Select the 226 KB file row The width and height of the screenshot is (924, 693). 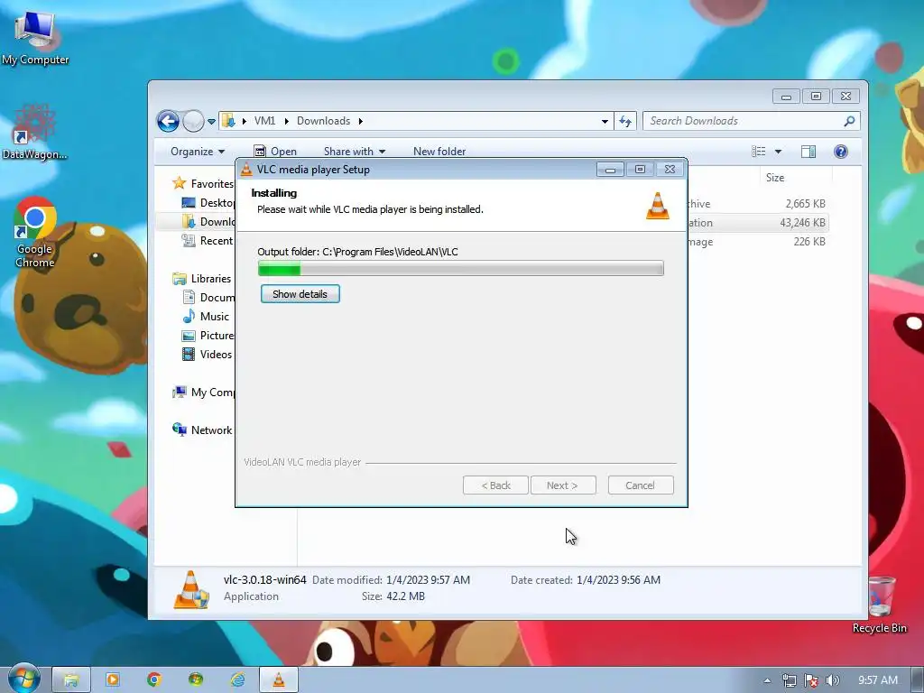click(x=758, y=242)
